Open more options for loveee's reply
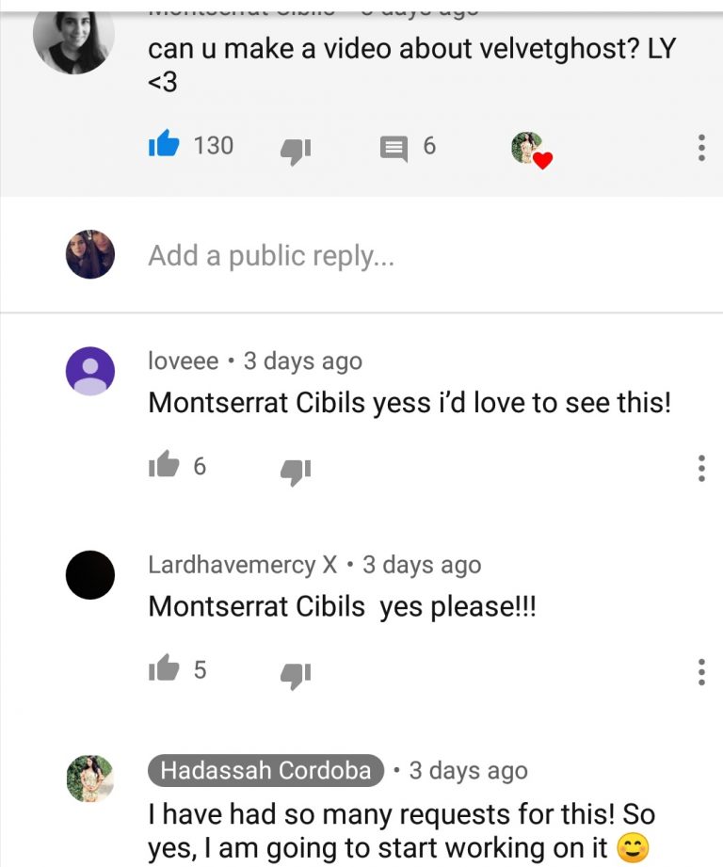This screenshot has height=867, width=723. pyautogui.click(x=701, y=469)
